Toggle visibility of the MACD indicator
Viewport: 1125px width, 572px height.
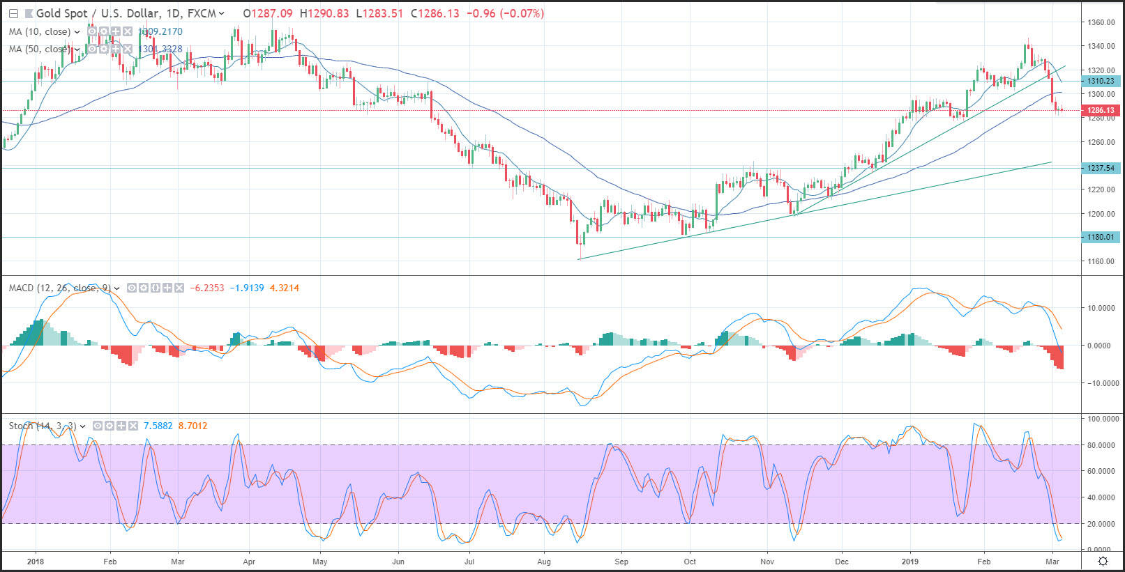coord(132,288)
